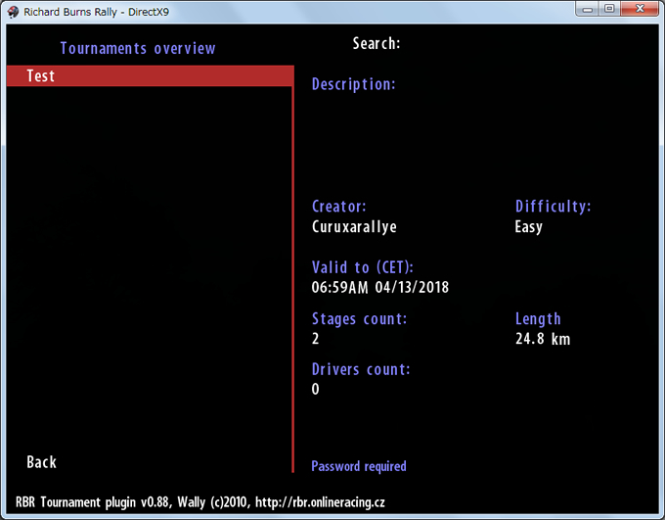Click the Search field label
Viewport: 665px width, 520px height.
(377, 43)
